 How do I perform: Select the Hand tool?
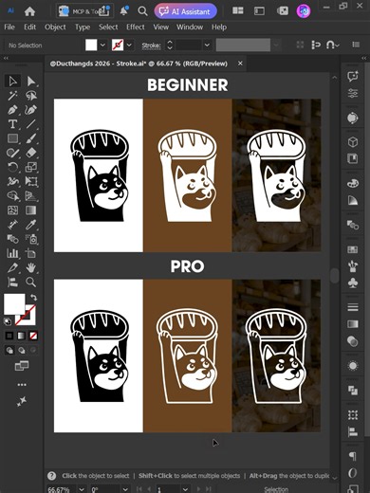pyautogui.click(x=31, y=267)
